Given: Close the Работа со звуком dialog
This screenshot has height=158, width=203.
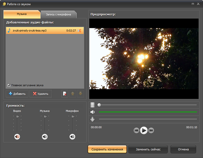Looking at the screenshot, I should coord(198,4).
